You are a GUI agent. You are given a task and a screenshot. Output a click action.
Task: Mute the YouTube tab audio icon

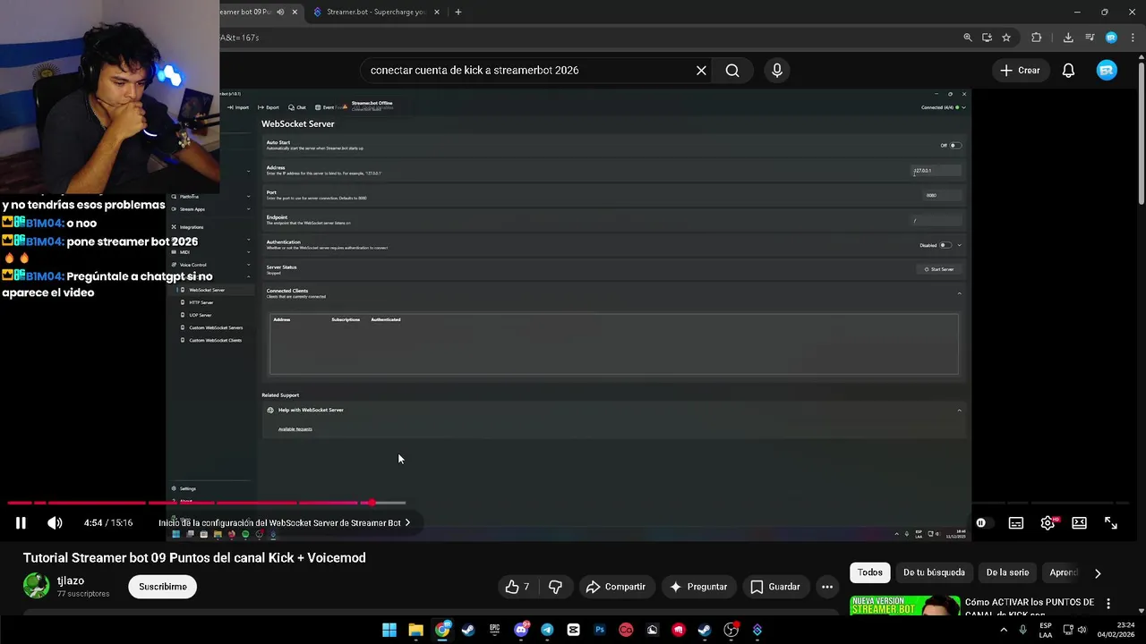(x=280, y=12)
